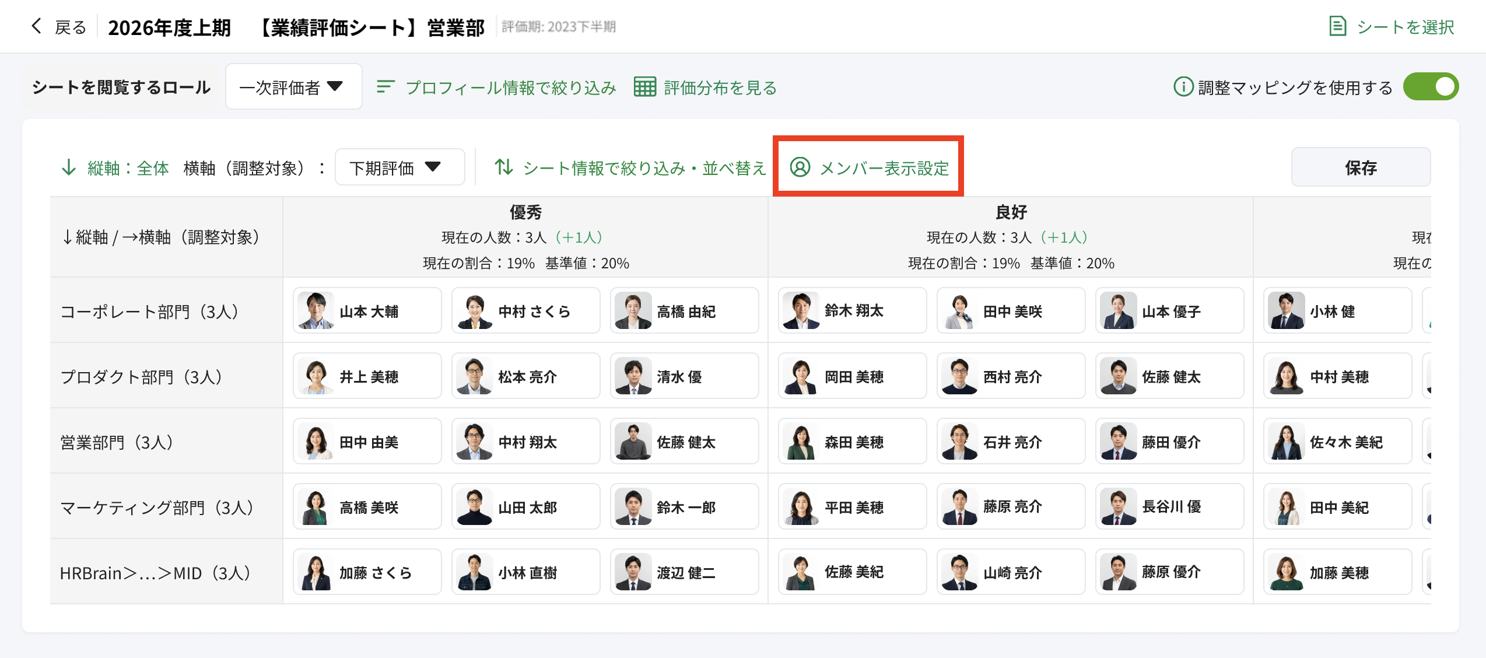
Task: Click the 保存 button
Action: 1360,167
